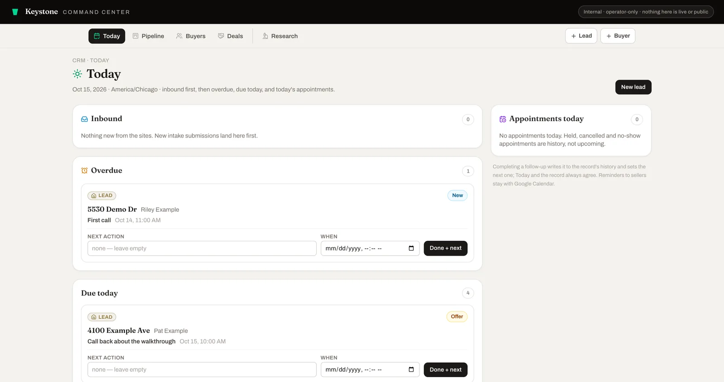Screen dimensions: 724x382
Task: Click the When date field for 4100 Example Ave
Action: click(x=370, y=370)
